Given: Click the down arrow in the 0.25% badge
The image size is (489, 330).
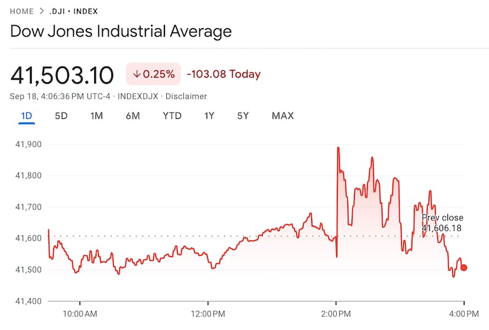Looking at the screenshot, I should point(137,74).
